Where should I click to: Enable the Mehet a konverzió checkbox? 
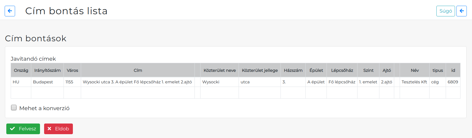tap(14, 108)
